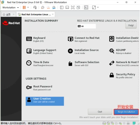Click the Begin Installation button
The image size is (140, 125).
(x=126, y=112)
